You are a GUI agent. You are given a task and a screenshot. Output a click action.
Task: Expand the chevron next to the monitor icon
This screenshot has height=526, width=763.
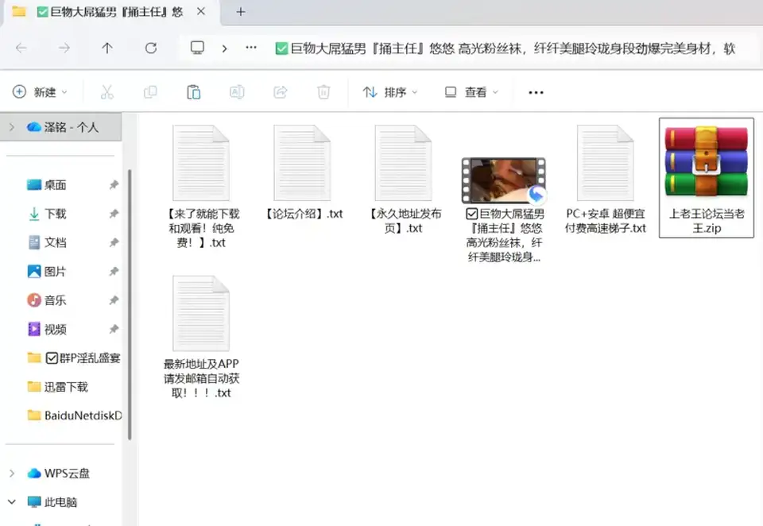[224, 48]
